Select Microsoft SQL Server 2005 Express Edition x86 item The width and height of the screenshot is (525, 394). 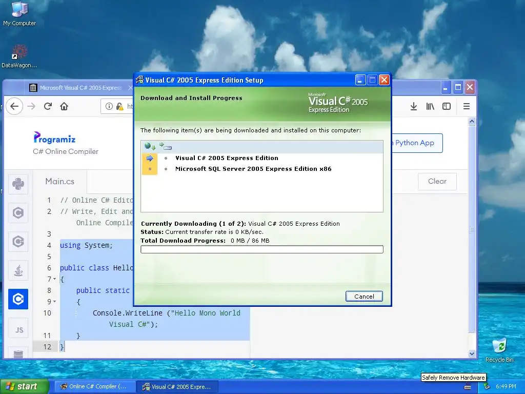(x=253, y=169)
